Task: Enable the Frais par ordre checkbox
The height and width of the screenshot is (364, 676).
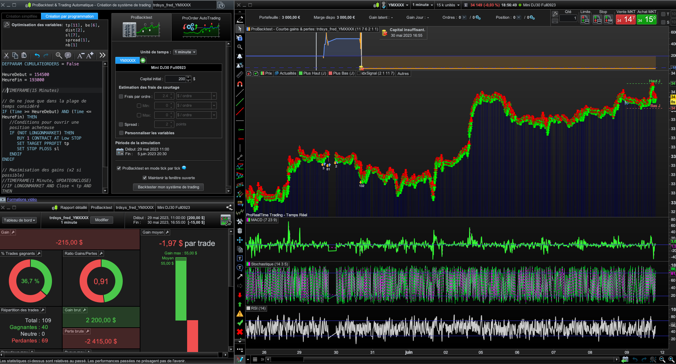Action: 121,96
